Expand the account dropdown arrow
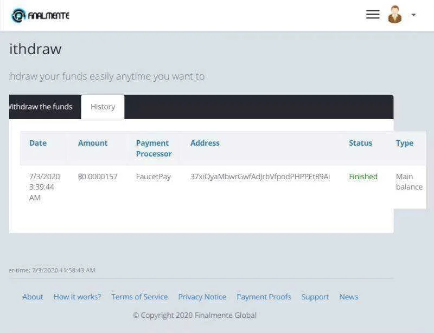Image resolution: width=434 pixels, height=333 pixels. (x=413, y=15)
